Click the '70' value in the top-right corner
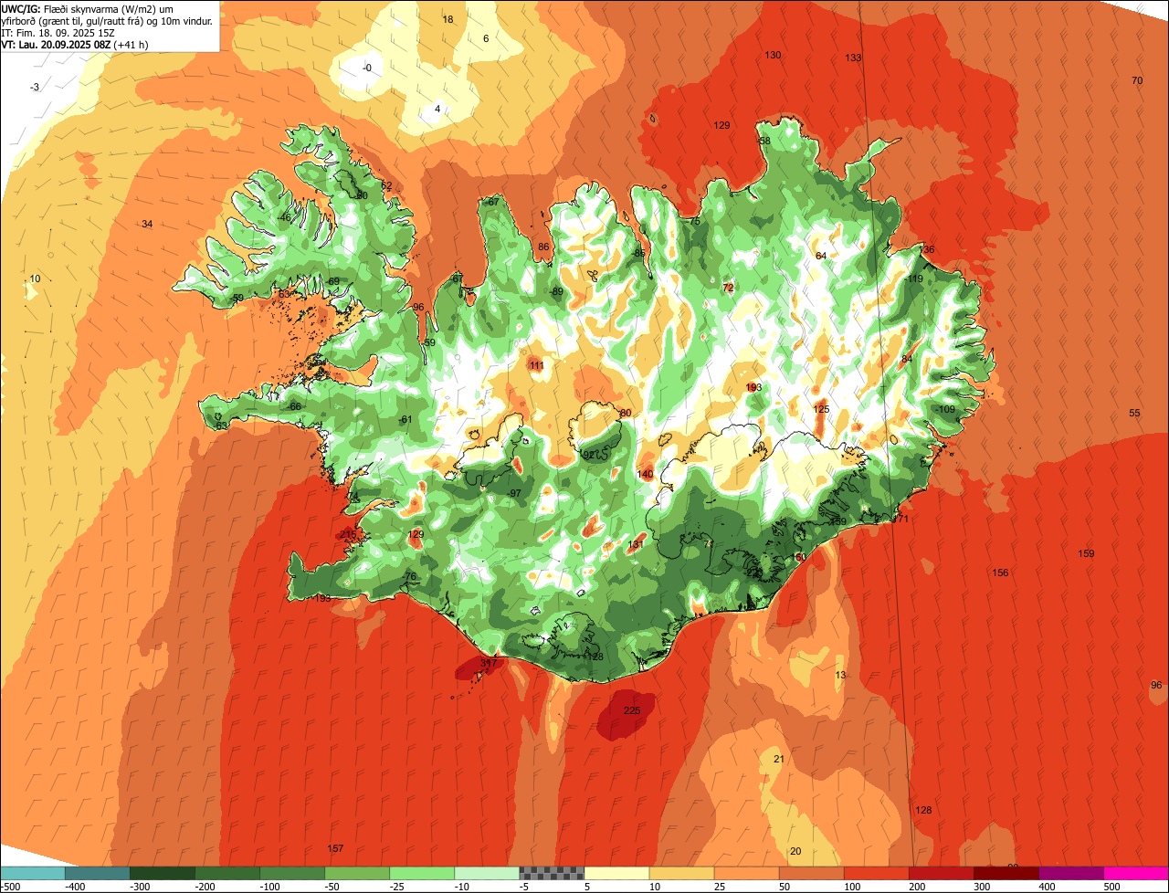Screen dimensions: 1169x893 point(1137,80)
